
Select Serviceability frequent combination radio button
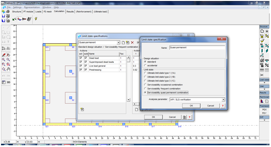145,88
